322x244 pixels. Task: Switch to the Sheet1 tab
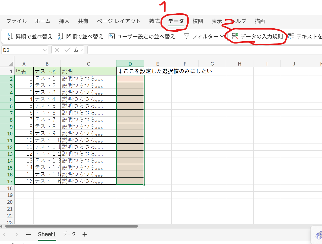[x=47, y=235]
